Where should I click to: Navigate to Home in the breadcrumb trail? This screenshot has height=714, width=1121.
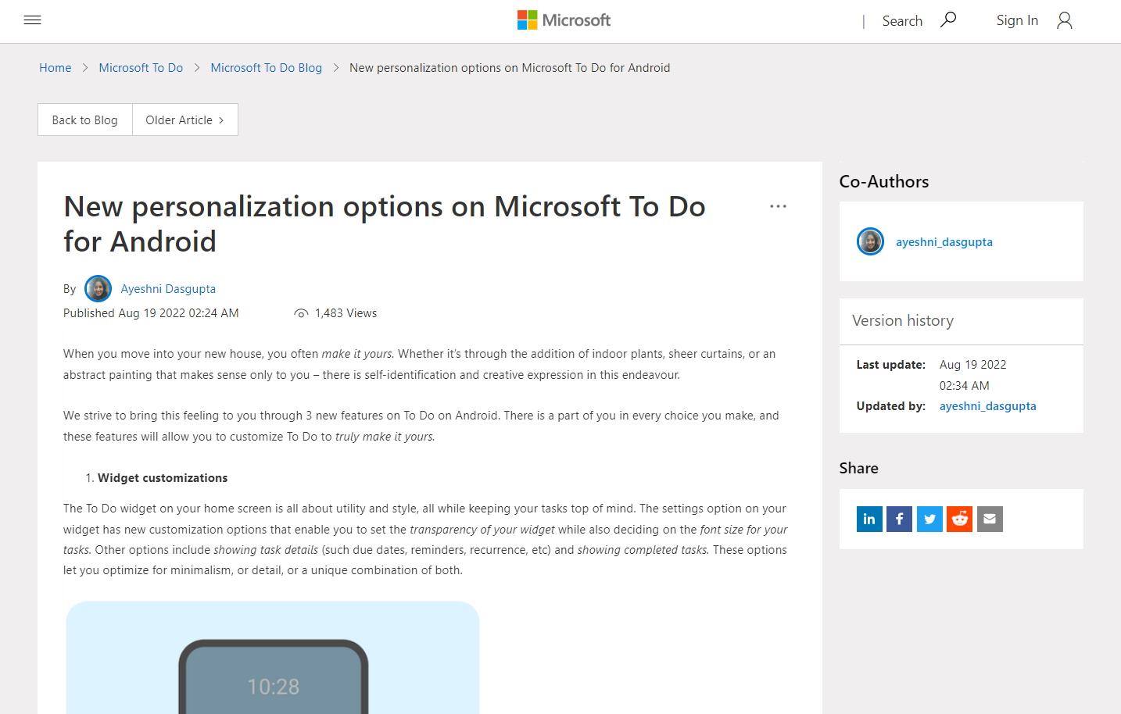(x=55, y=67)
